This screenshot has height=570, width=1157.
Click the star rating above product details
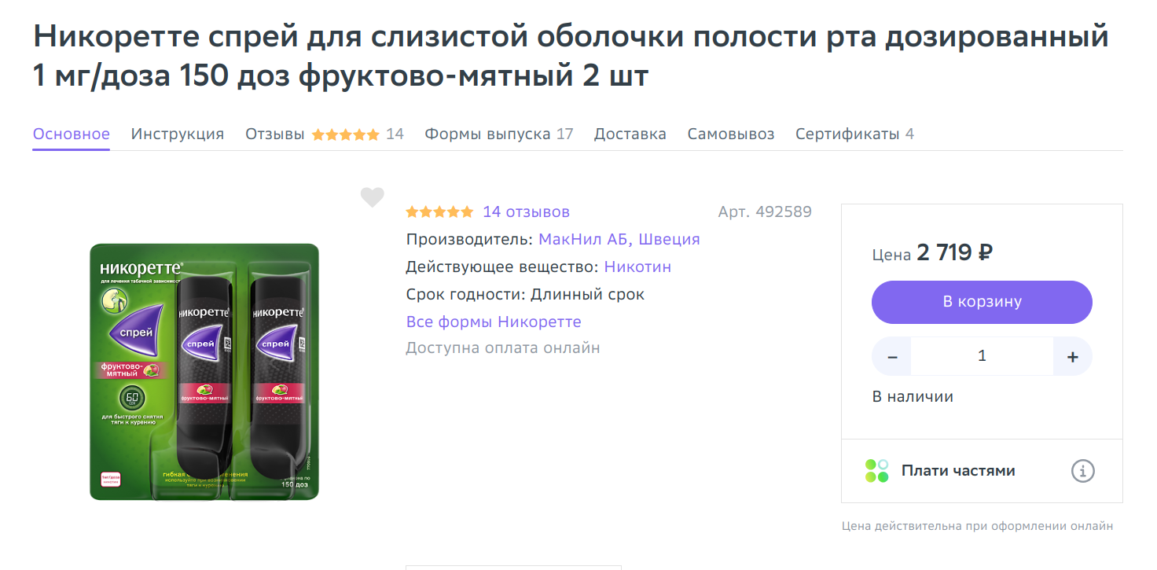click(439, 212)
